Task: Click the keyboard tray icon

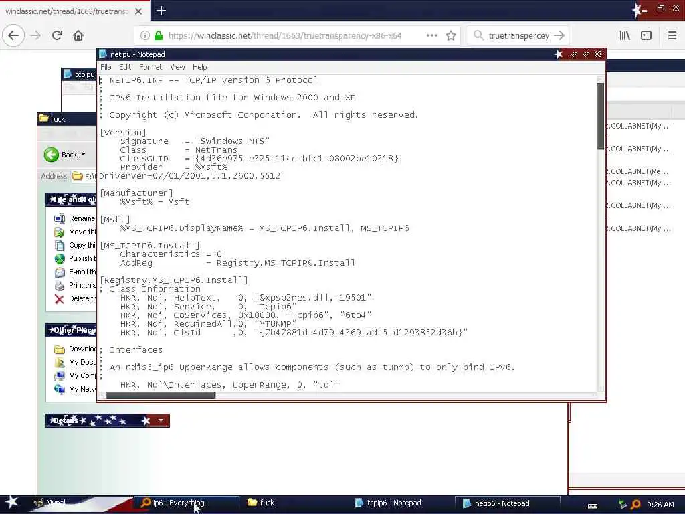Action: tap(593, 506)
